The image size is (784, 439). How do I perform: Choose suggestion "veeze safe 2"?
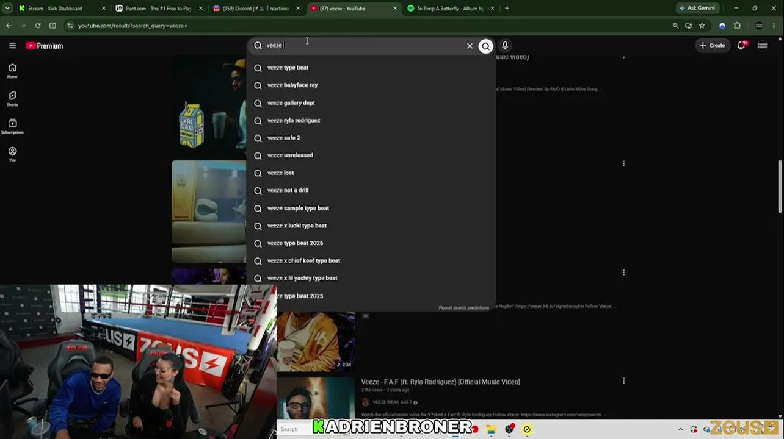[x=371, y=138]
